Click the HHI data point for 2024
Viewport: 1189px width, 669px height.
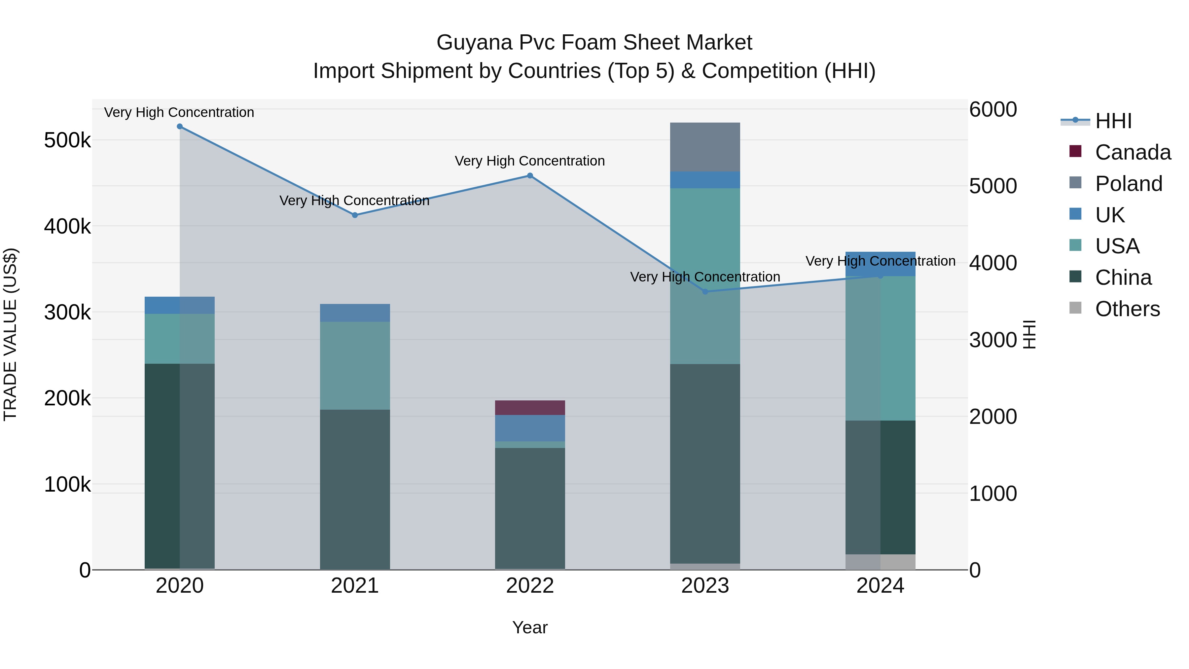(x=880, y=276)
